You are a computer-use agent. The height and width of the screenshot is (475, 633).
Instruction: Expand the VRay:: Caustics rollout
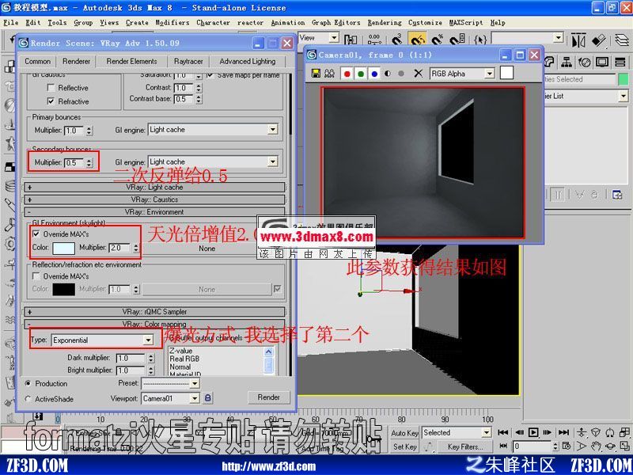click(x=154, y=199)
